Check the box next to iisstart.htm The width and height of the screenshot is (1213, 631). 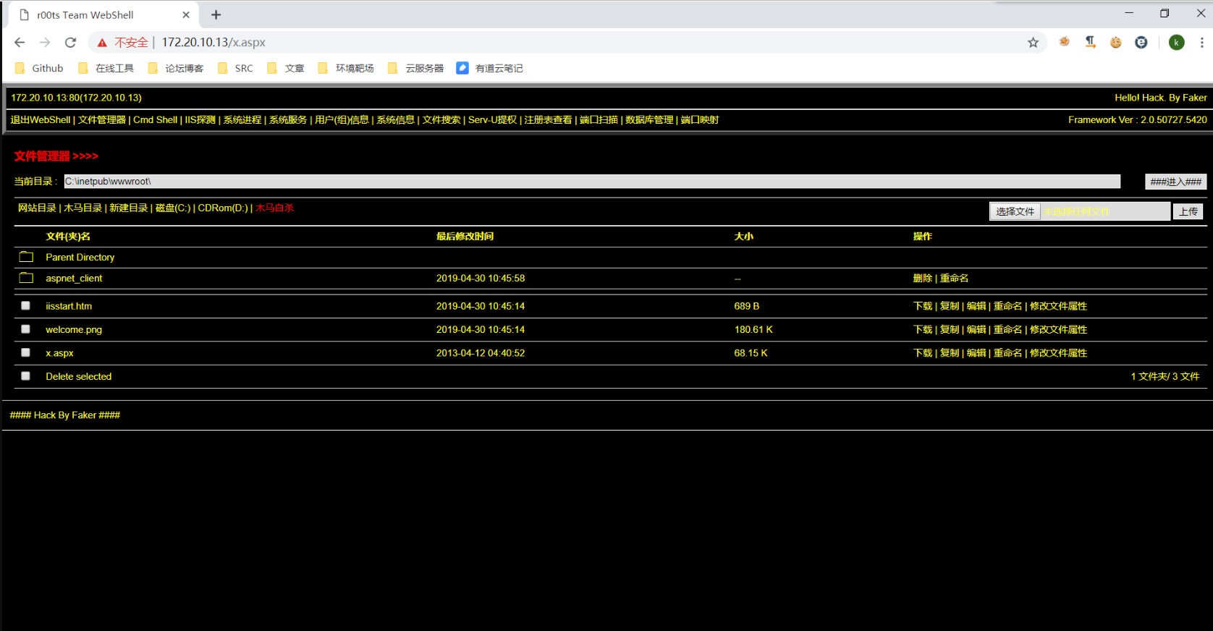pyautogui.click(x=26, y=306)
